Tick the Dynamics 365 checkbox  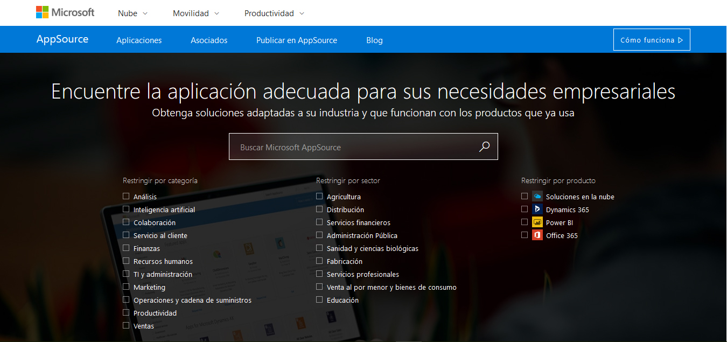coord(525,209)
